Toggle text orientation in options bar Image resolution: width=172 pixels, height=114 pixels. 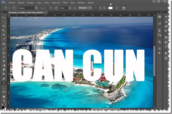[x=14, y=8]
